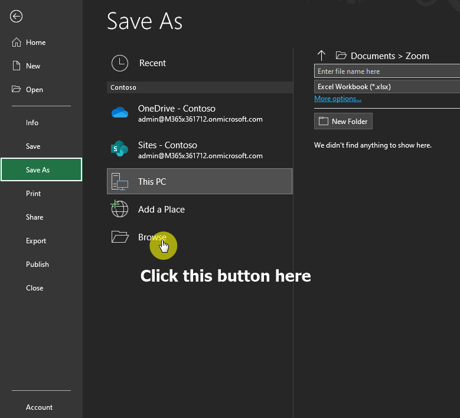Click the Add a Place globe icon

click(119, 208)
